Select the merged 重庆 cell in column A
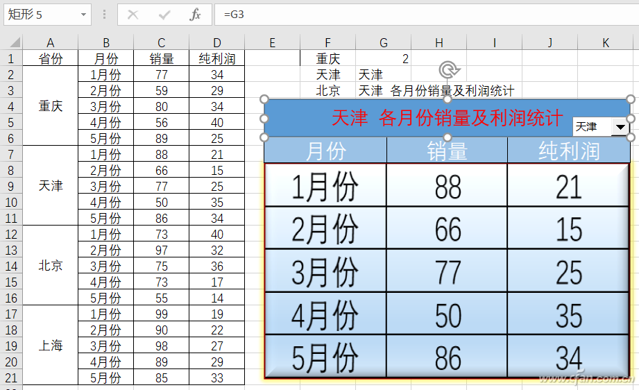The image size is (639, 390). pos(50,106)
